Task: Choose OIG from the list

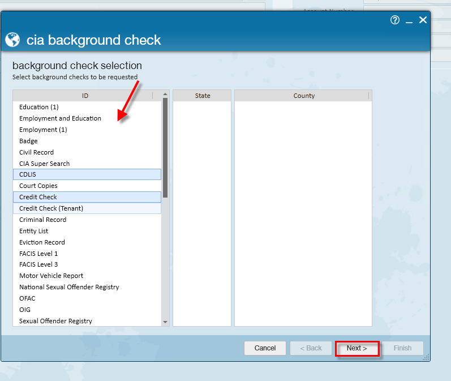Action: click(87, 310)
